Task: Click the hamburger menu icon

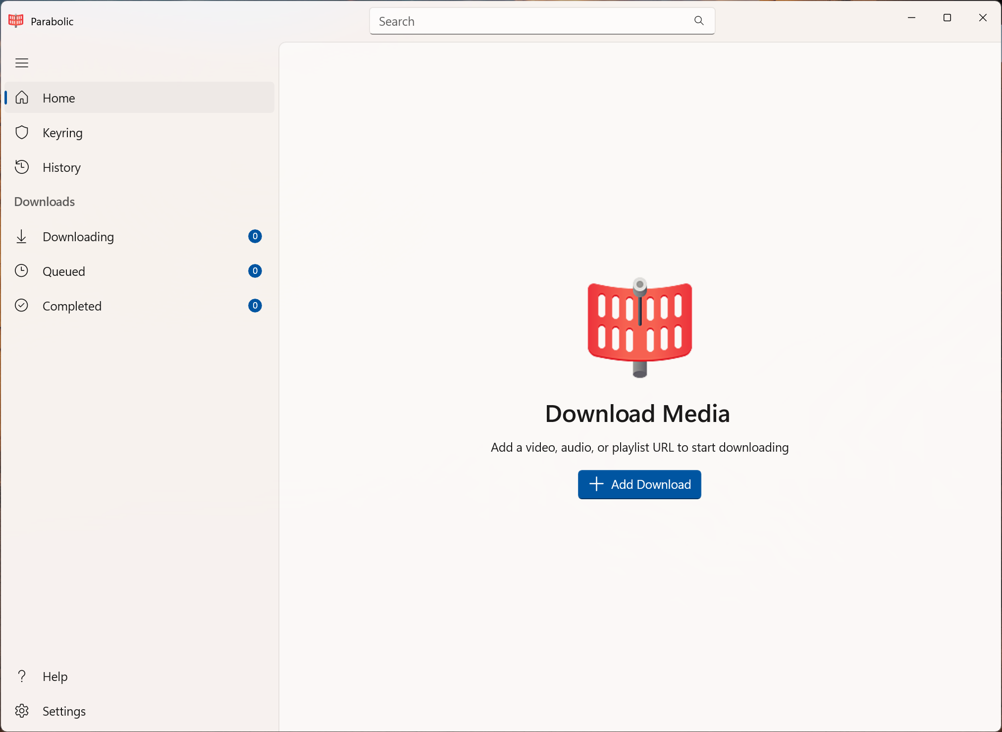Action: [22, 63]
